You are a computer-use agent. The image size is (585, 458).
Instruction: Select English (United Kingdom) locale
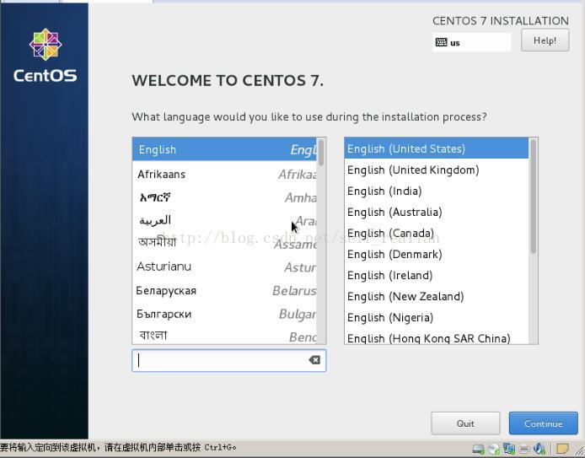coord(436,170)
